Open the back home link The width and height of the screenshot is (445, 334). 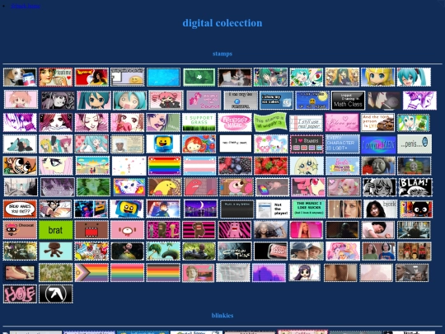pyautogui.click(x=26, y=6)
